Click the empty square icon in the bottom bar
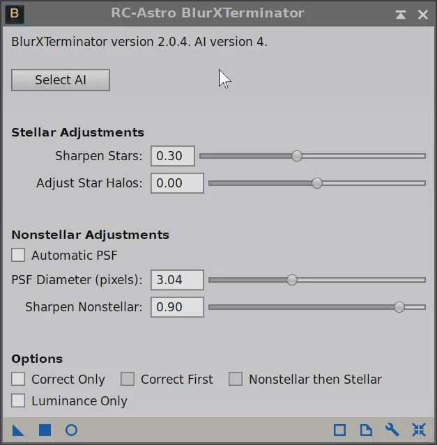 click(x=339, y=430)
